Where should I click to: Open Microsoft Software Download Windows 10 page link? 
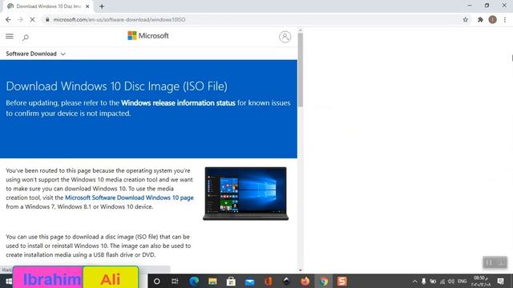click(x=129, y=198)
